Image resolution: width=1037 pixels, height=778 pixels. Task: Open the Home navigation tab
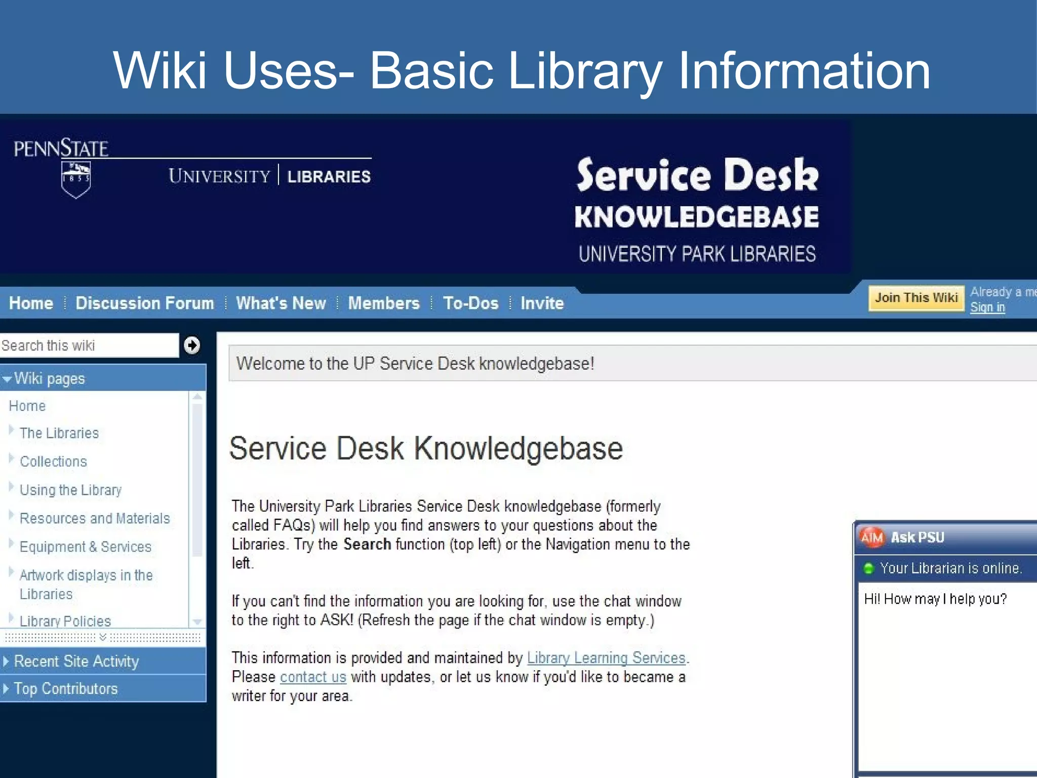[x=31, y=303]
